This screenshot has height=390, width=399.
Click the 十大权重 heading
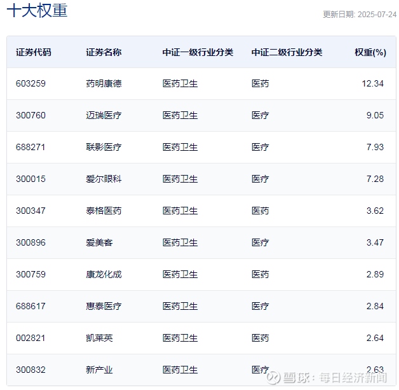[37, 11]
